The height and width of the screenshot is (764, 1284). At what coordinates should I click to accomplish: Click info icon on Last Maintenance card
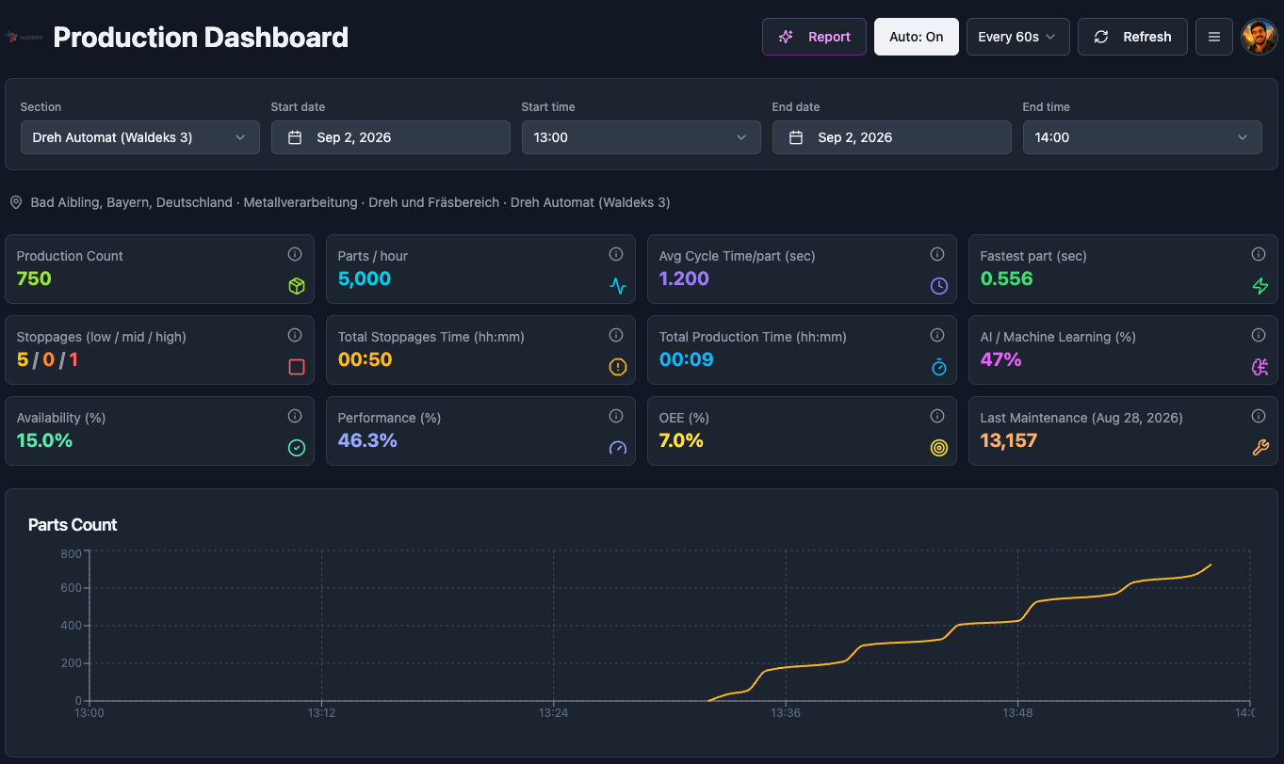(1259, 416)
